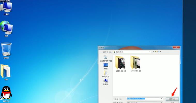Screen dimensions: 196x103
Task: Expand the 保存在 location dropdown
Action: tap(150, 52)
